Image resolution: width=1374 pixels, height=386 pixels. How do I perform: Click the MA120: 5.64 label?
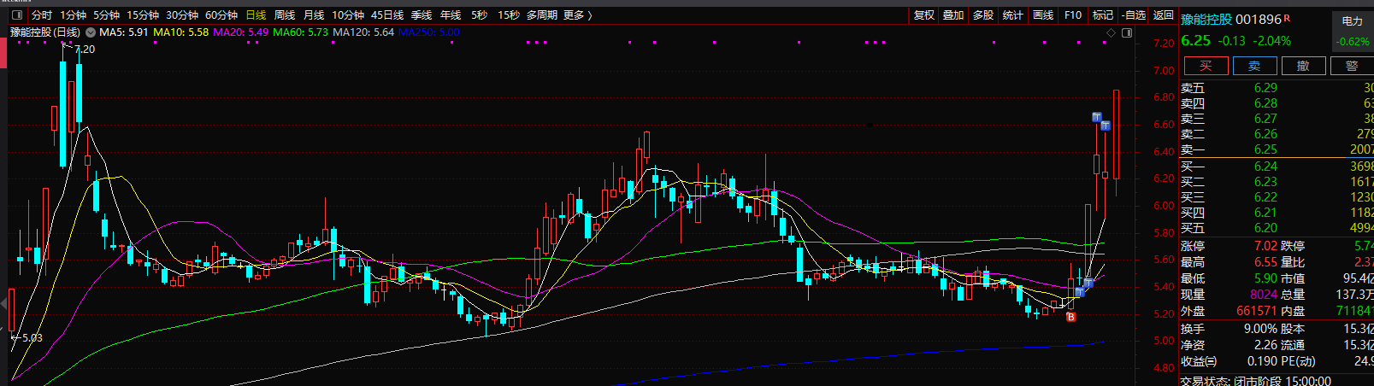[x=363, y=32]
